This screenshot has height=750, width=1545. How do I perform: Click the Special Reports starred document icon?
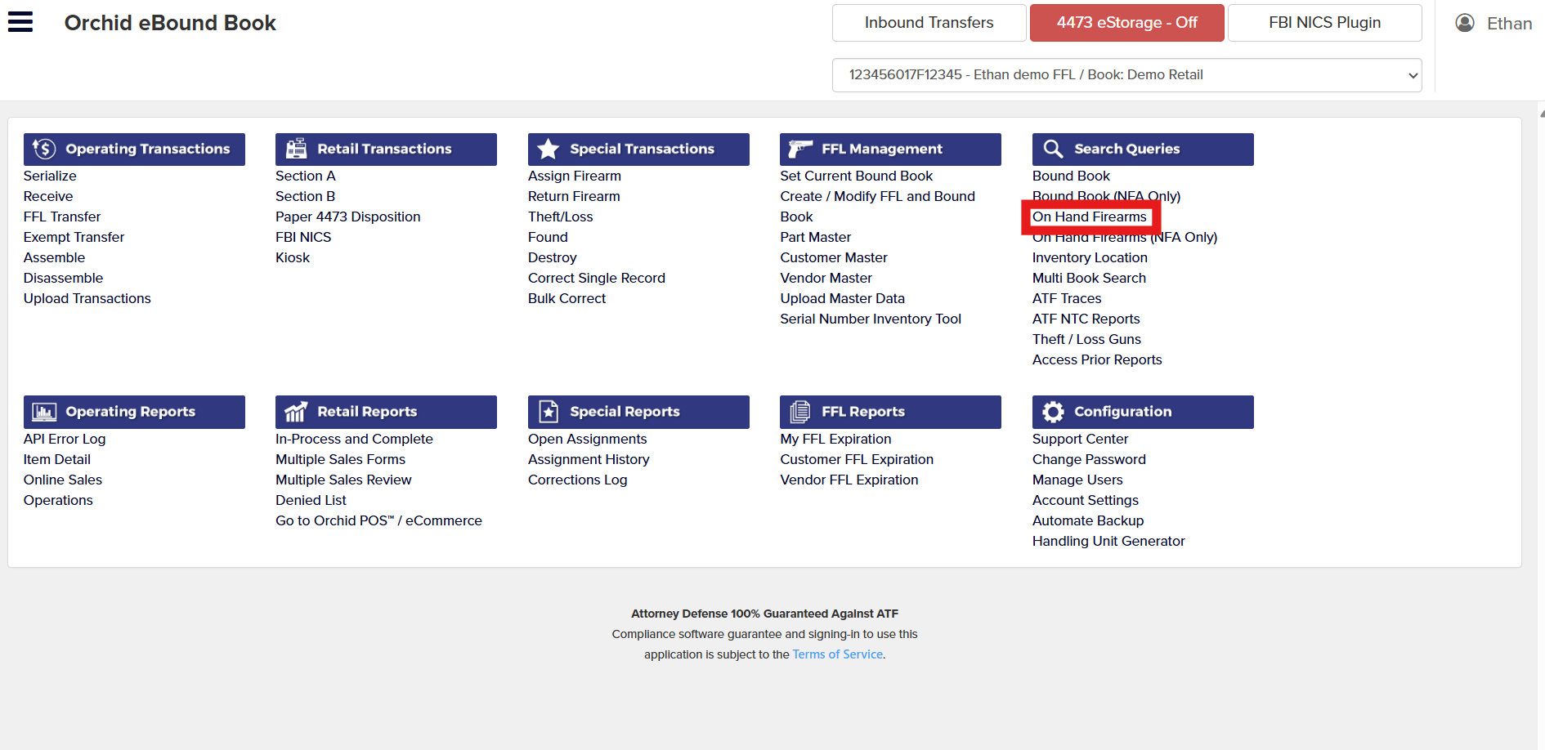[549, 412]
